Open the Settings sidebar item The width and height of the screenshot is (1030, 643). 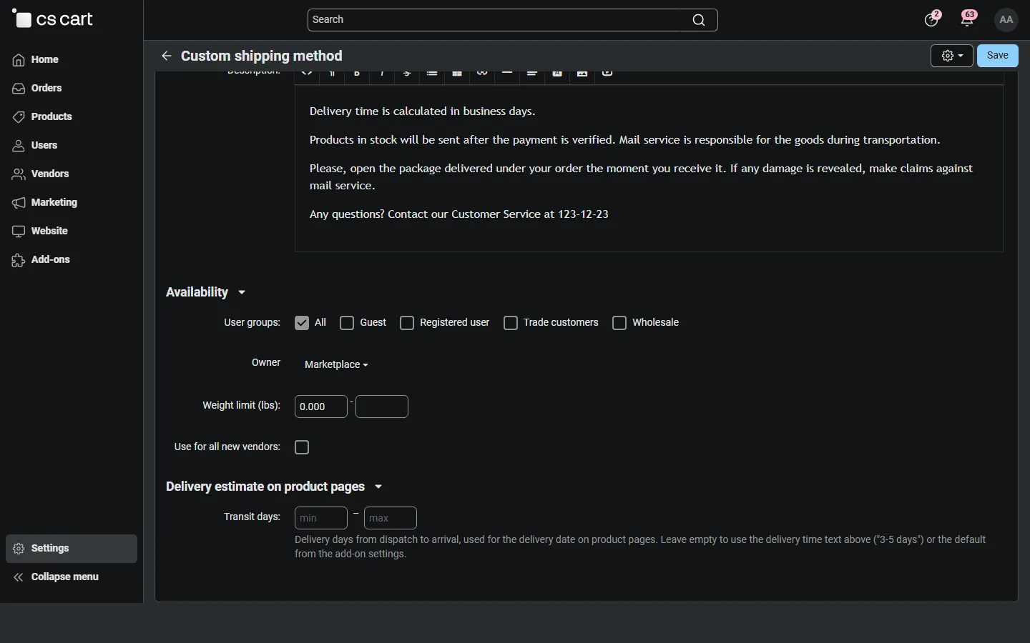click(x=72, y=549)
